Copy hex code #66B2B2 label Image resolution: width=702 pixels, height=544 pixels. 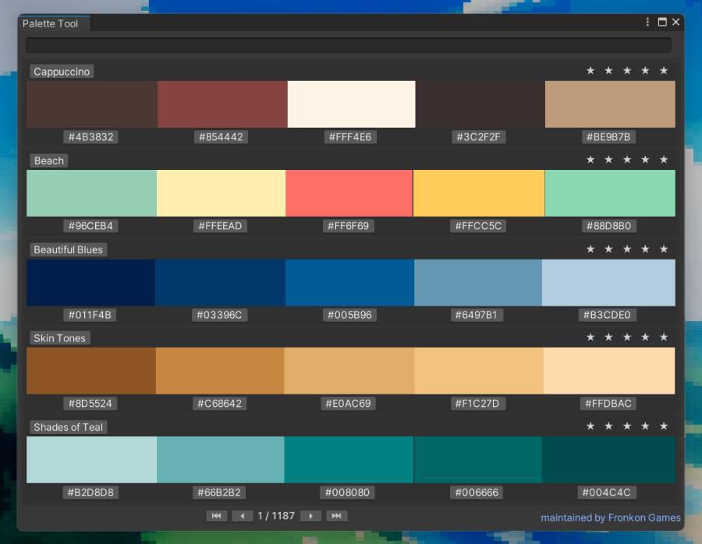pyautogui.click(x=219, y=493)
